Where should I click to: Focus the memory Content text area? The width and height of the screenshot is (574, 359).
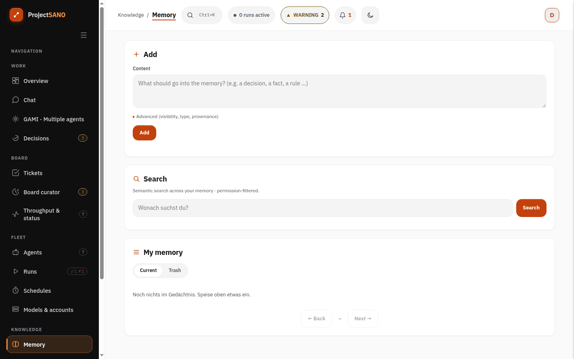340,91
